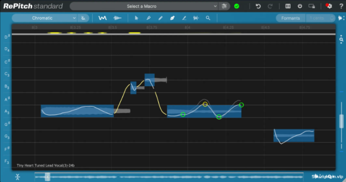Image resolution: width=346 pixels, height=182 pixels.
Task: Click the Formants button
Action: 290,18
